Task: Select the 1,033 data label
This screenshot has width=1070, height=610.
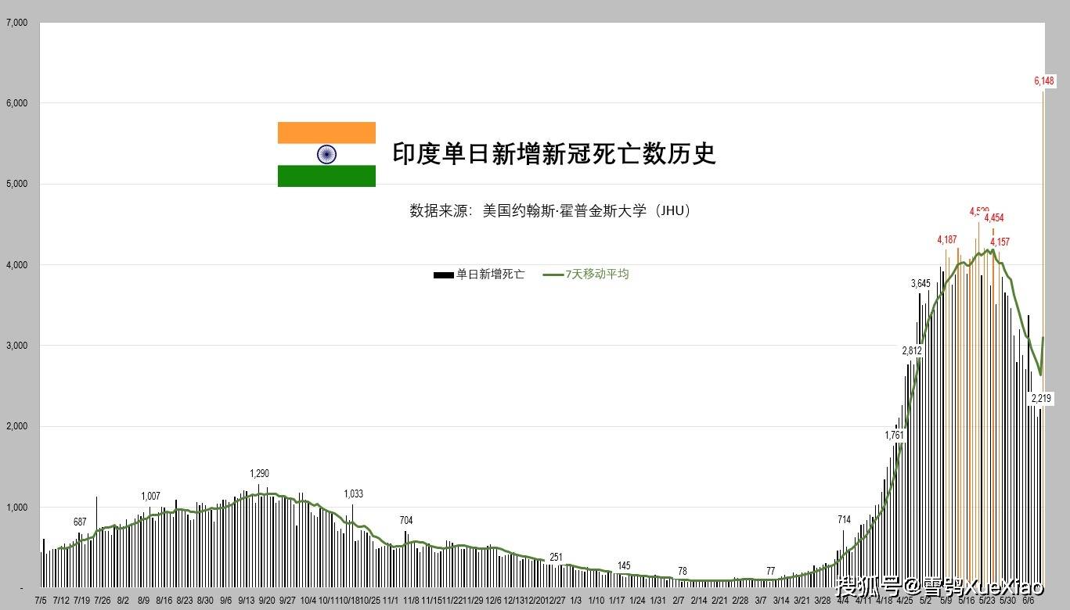Action: (354, 494)
